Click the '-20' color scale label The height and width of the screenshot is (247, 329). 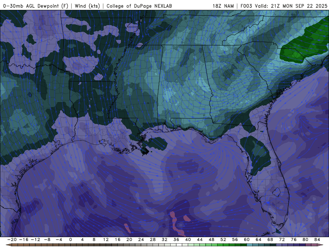(x=12, y=240)
